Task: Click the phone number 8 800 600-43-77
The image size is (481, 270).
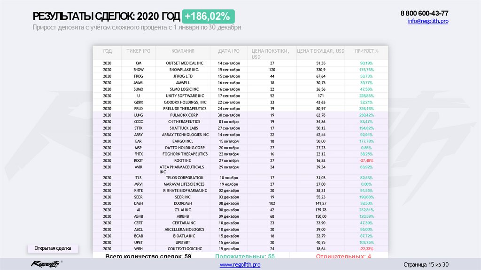Action: 424,14
